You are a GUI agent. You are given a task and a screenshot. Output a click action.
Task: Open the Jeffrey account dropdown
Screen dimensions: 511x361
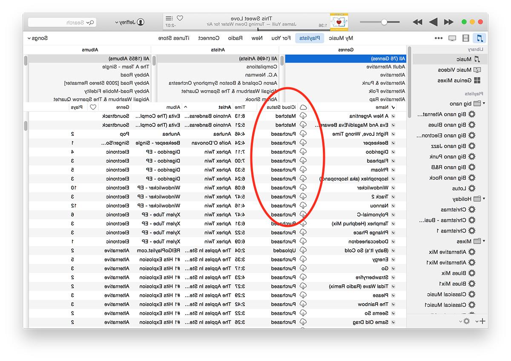pos(129,22)
